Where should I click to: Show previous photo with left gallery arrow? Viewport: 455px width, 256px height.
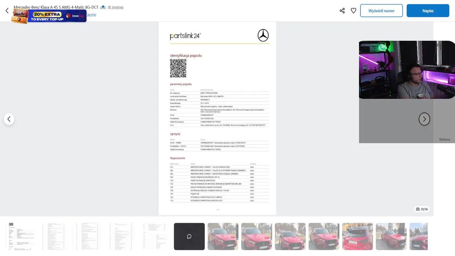9,119
